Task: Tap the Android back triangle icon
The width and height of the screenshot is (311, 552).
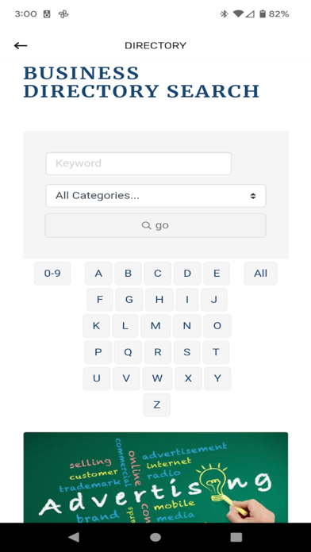Action: coord(74,537)
